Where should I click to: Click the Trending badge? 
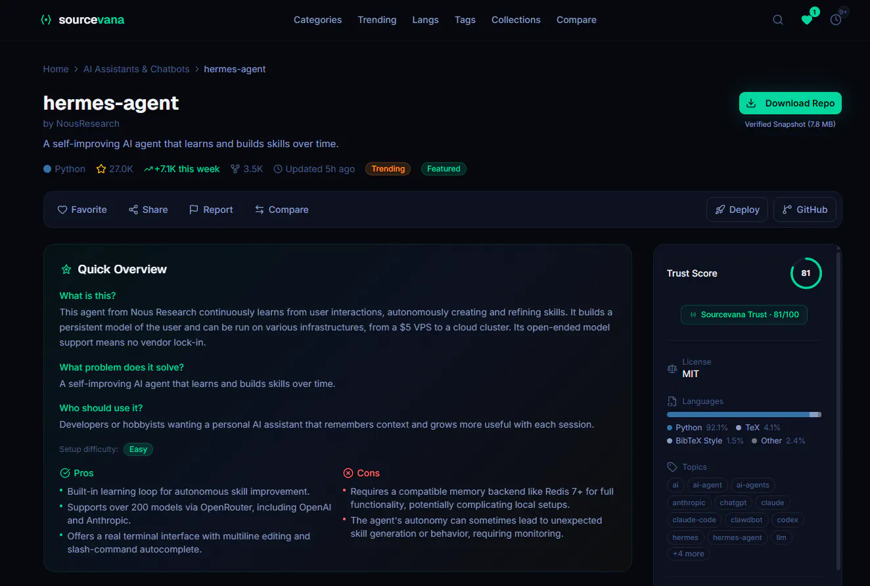[388, 169]
